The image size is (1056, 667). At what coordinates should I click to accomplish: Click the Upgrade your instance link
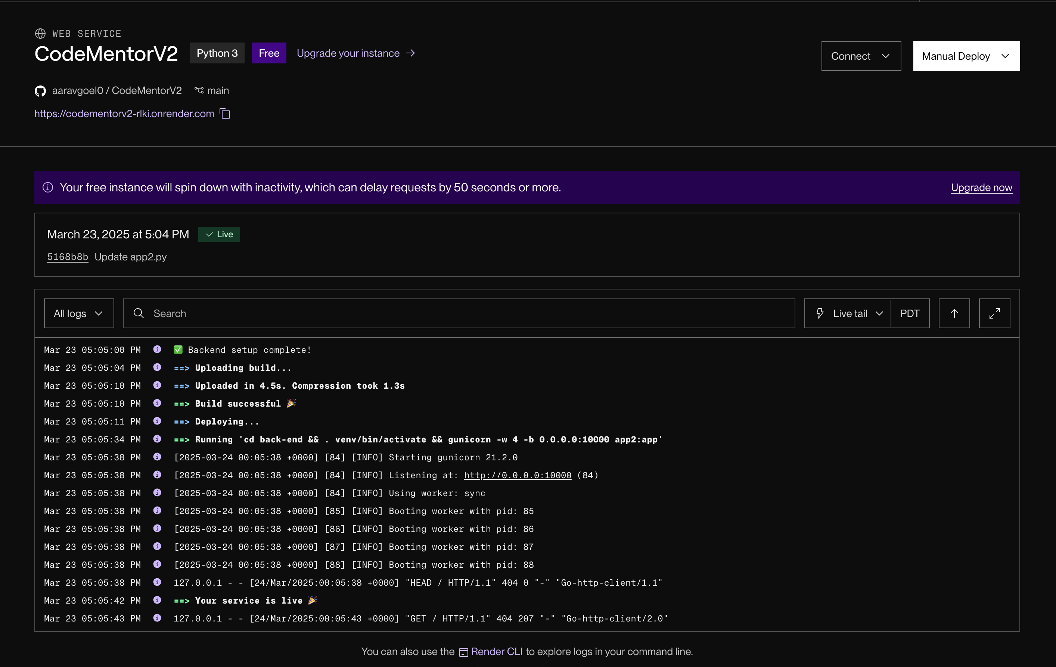click(x=355, y=53)
